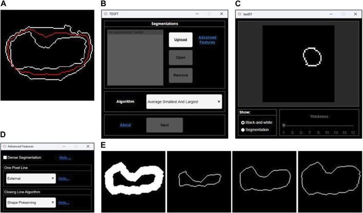Click the Thickness slider handle
This screenshot has width=363, height=213.
pyautogui.click(x=284, y=125)
